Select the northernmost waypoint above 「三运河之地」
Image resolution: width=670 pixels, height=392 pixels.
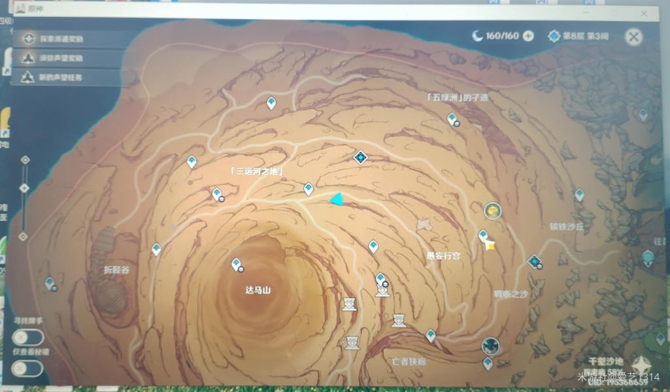tap(271, 103)
